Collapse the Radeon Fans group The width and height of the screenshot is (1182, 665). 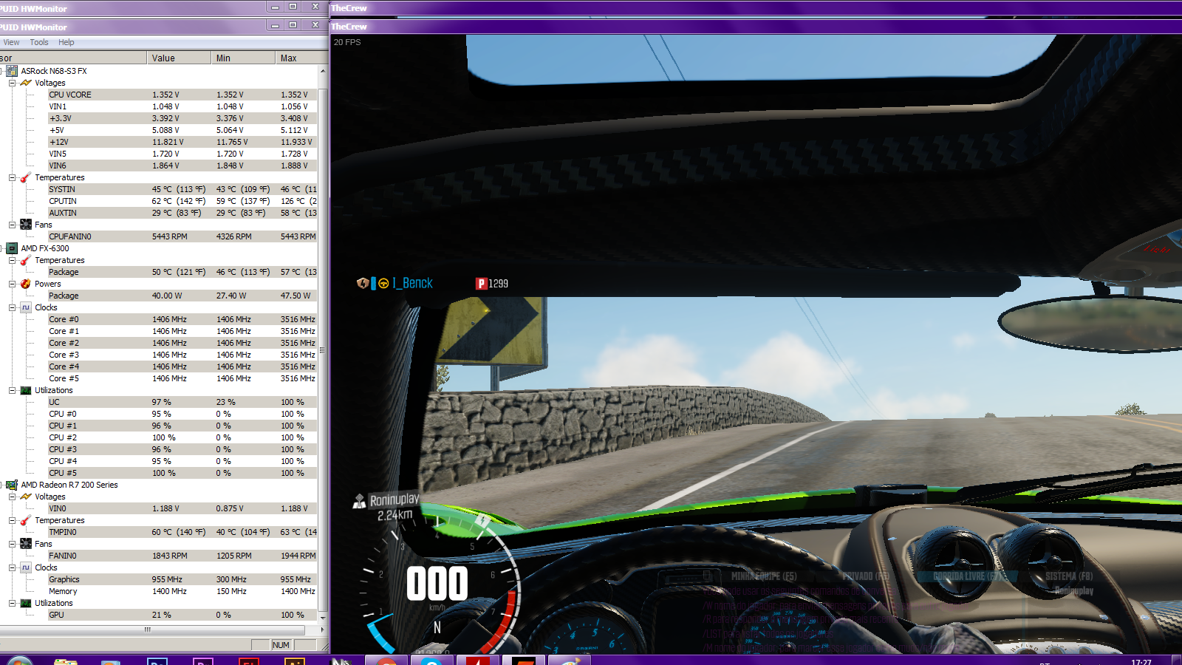[x=12, y=544]
